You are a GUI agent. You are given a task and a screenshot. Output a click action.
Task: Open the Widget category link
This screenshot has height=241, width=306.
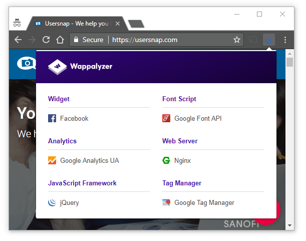(59, 99)
